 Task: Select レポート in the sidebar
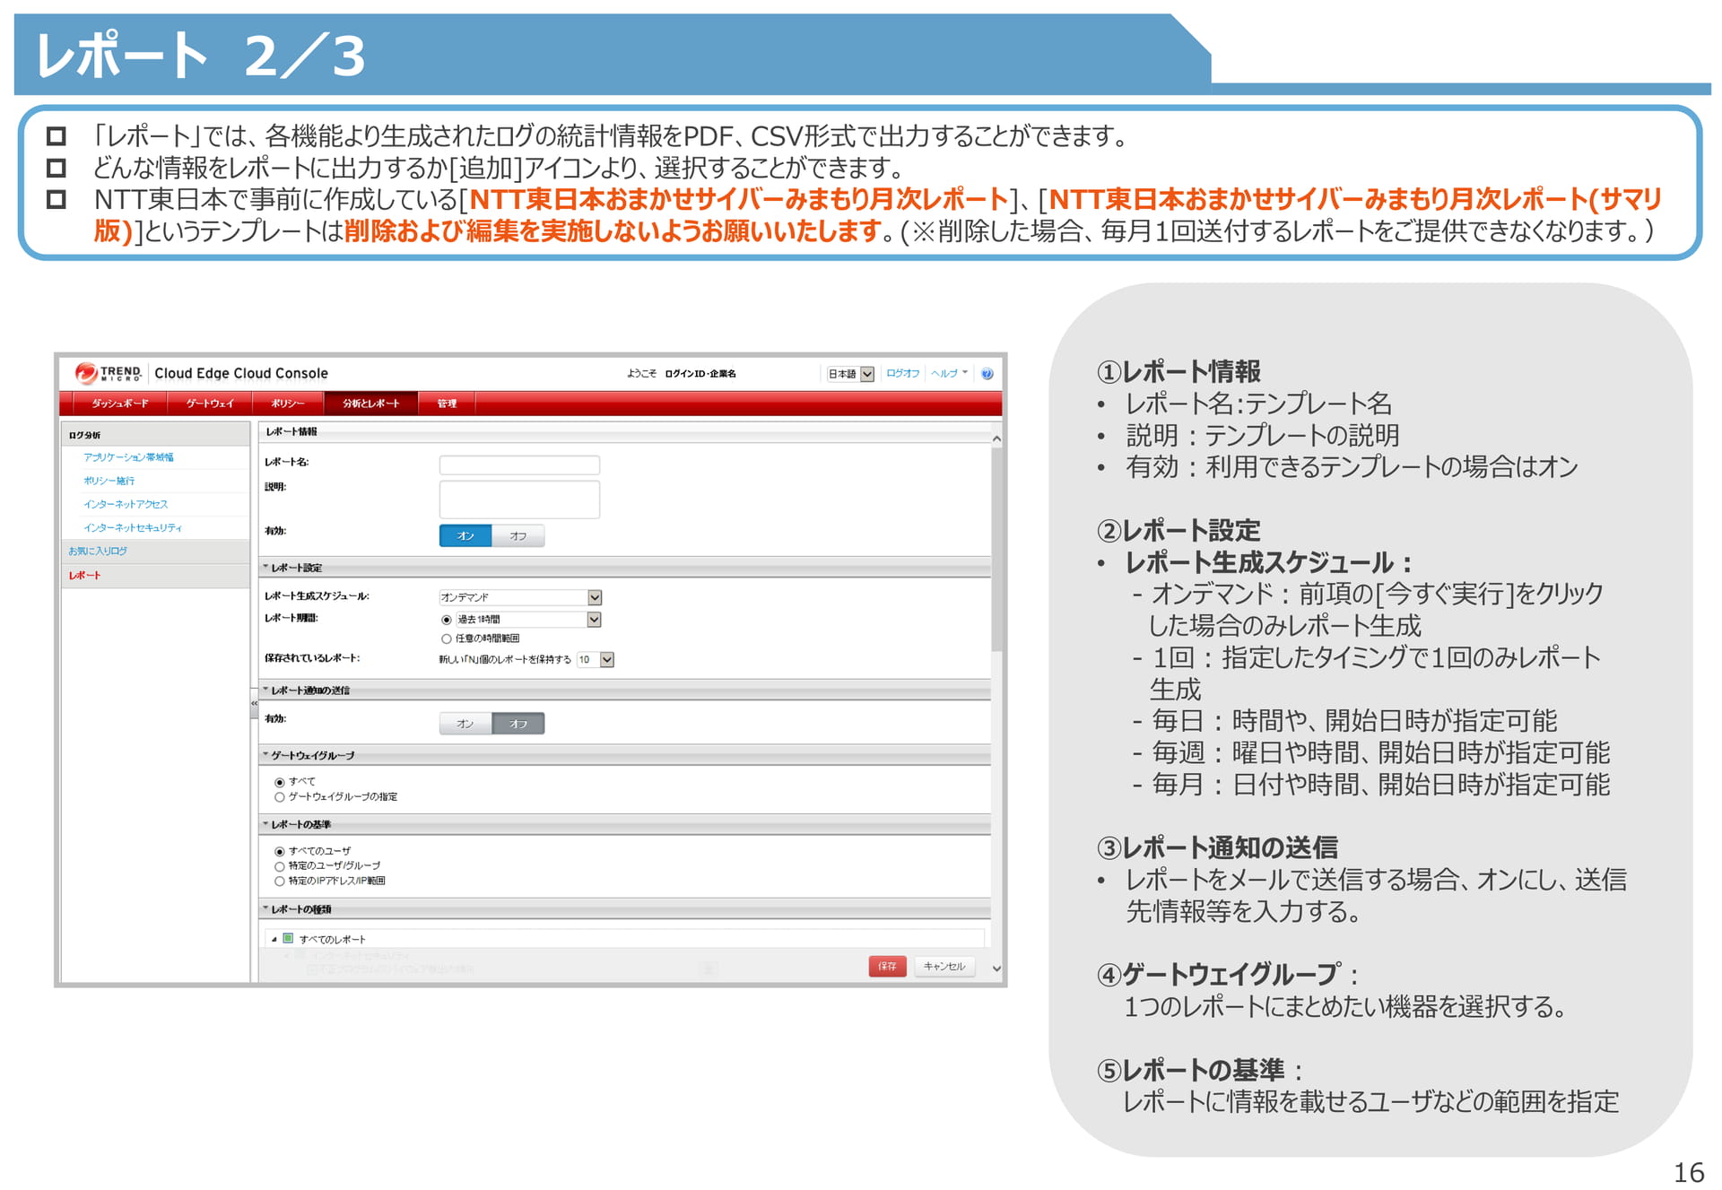(84, 575)
